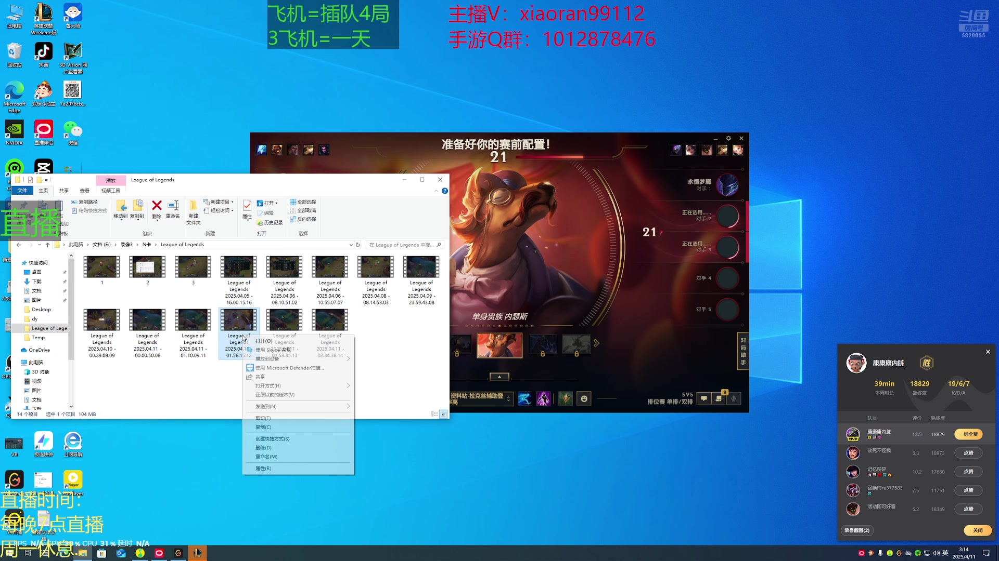Open the rune page dropdown
The width and height of the screenshot is (999, 561).
pos(509,399)
